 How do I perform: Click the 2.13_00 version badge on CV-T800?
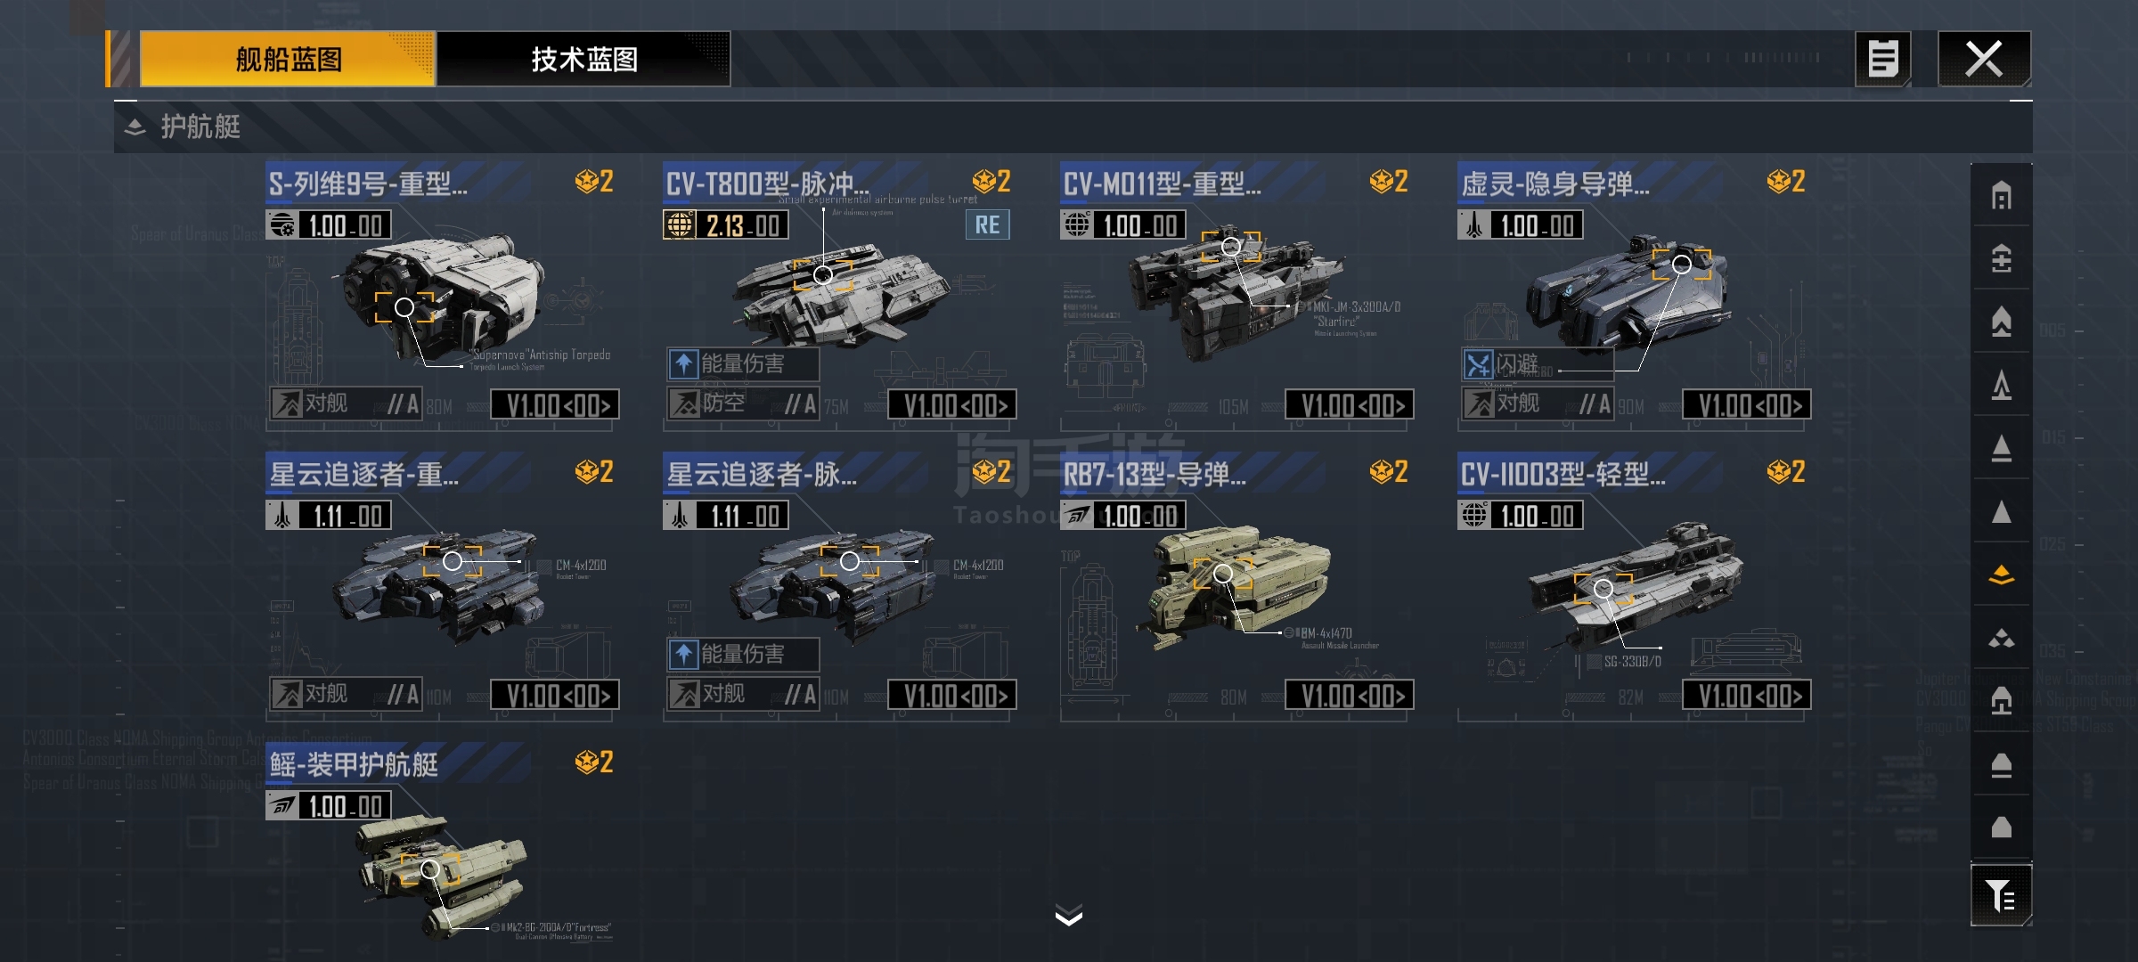point(726,224)
